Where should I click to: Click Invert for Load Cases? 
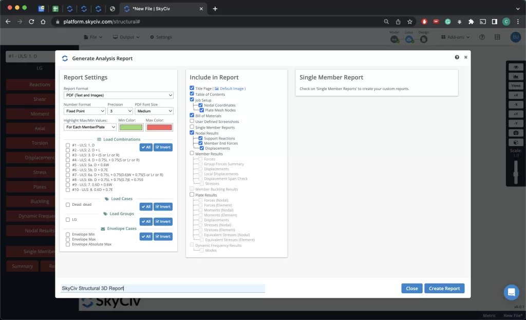coord(163,207)
